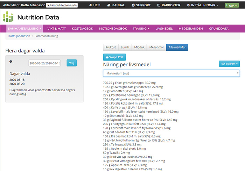Go to HEM in the top bar
This screenshot has height=171, width=245.
(x=96, y=5)
